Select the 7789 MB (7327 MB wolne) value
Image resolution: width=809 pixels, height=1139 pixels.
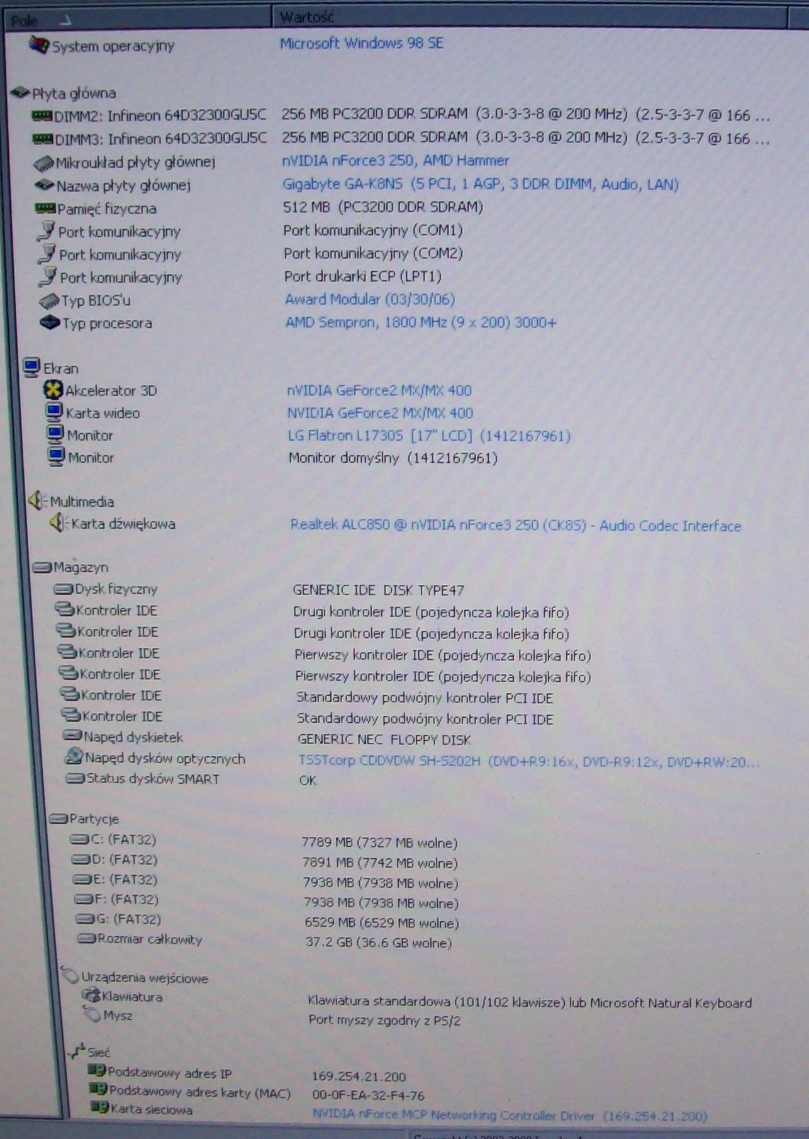(379, 842)
